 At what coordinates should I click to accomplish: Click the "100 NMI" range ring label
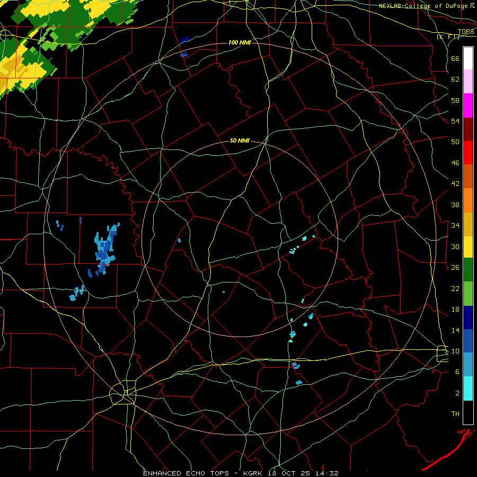[240, 42]
